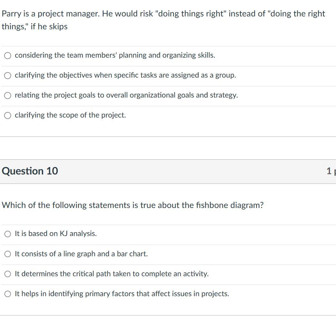The height and width of the screenshot is (320, 336).
Task: Choose "It consists of a line graph and bar chart"
Action: click(7, 254)
